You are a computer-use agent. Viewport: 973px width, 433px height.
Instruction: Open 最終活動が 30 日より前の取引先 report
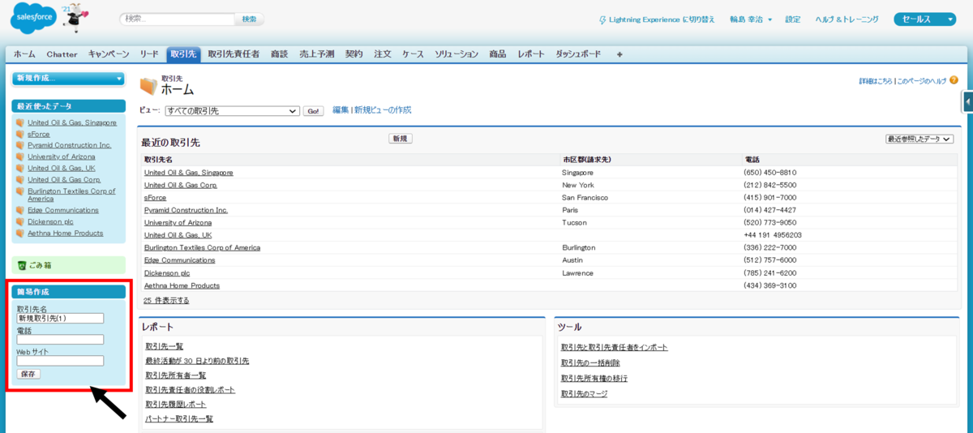197,361
